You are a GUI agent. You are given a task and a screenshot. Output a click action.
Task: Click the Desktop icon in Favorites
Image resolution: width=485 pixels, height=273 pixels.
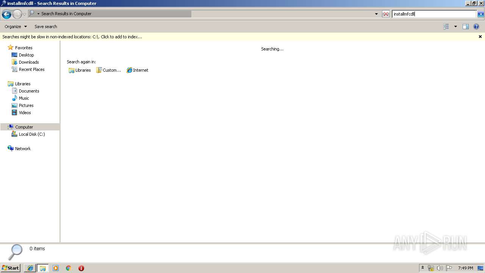[x=14, y=55]
